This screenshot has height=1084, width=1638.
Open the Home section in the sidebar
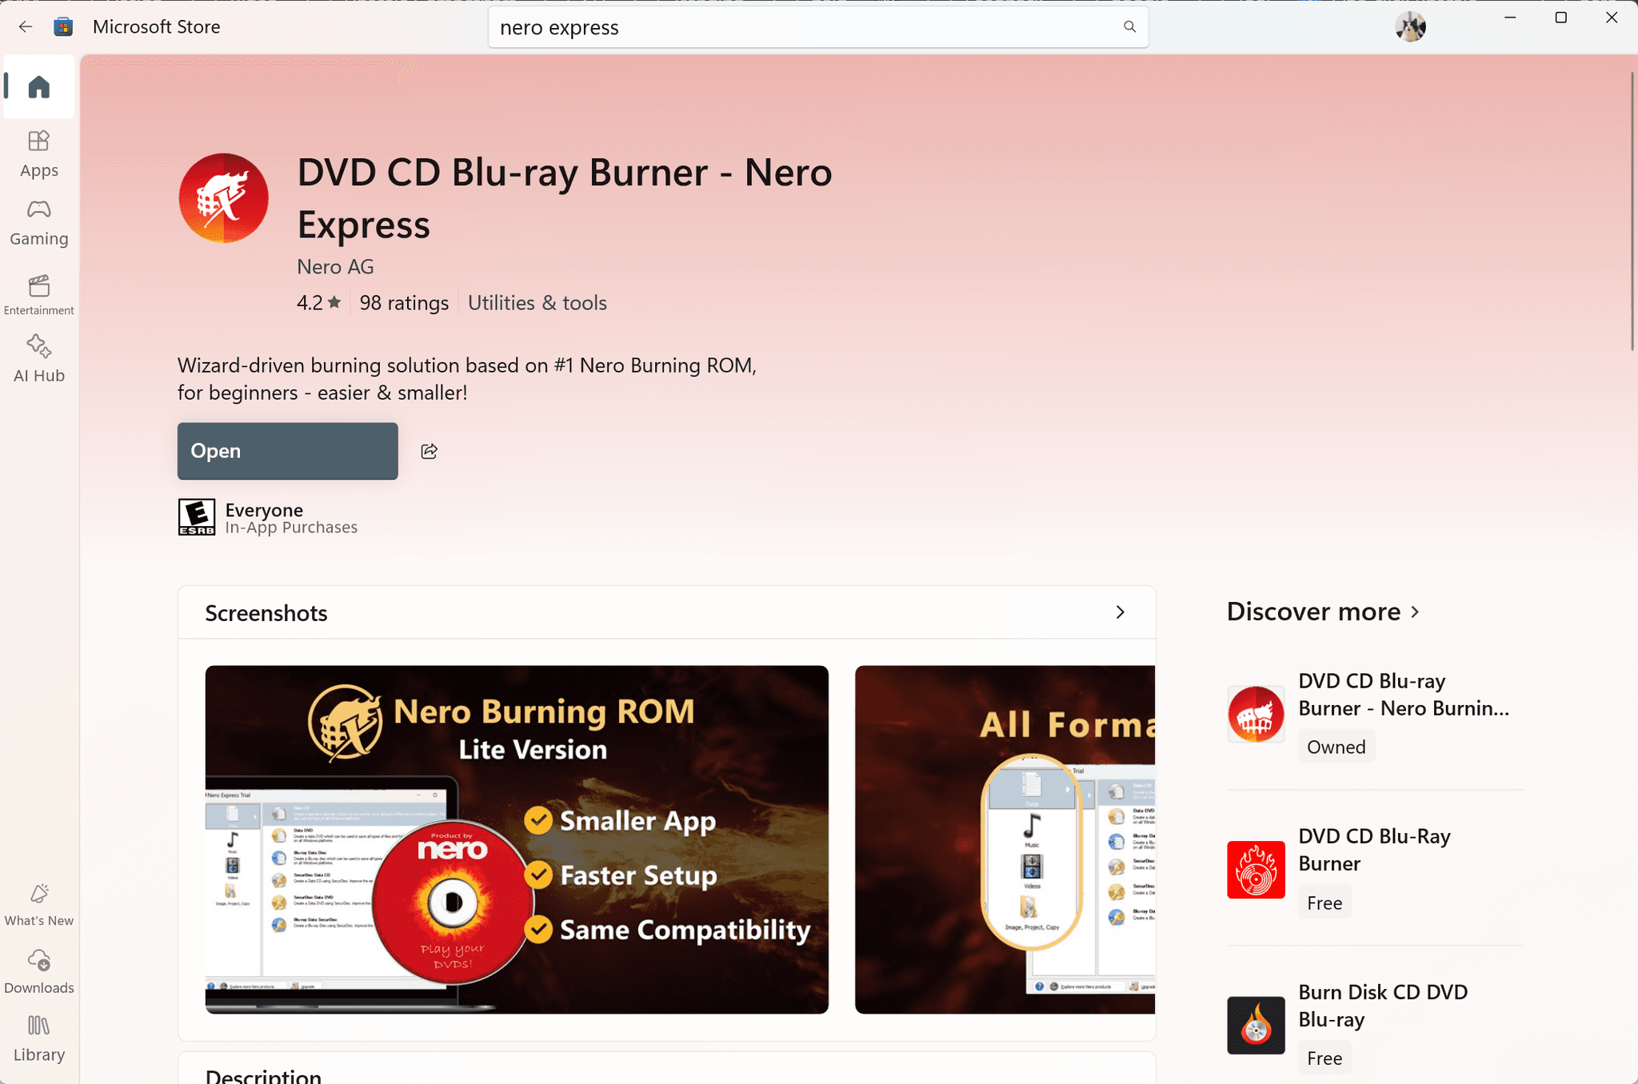point(38,86)
